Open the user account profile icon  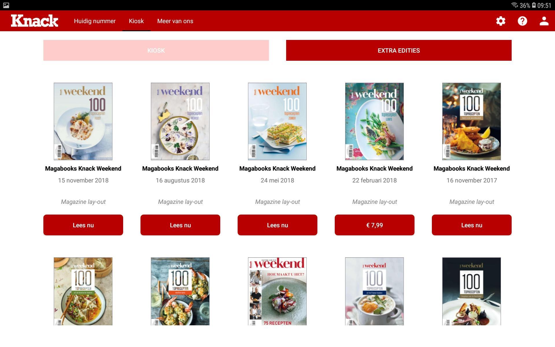(544, 21)
